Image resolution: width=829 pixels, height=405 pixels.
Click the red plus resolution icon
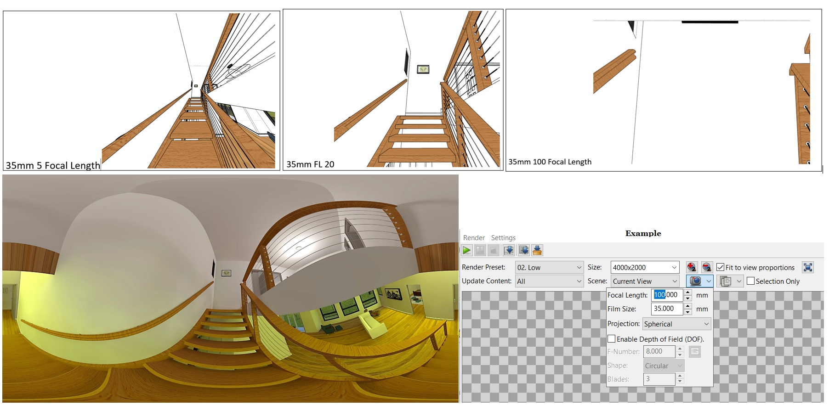[x=692, y=267]
